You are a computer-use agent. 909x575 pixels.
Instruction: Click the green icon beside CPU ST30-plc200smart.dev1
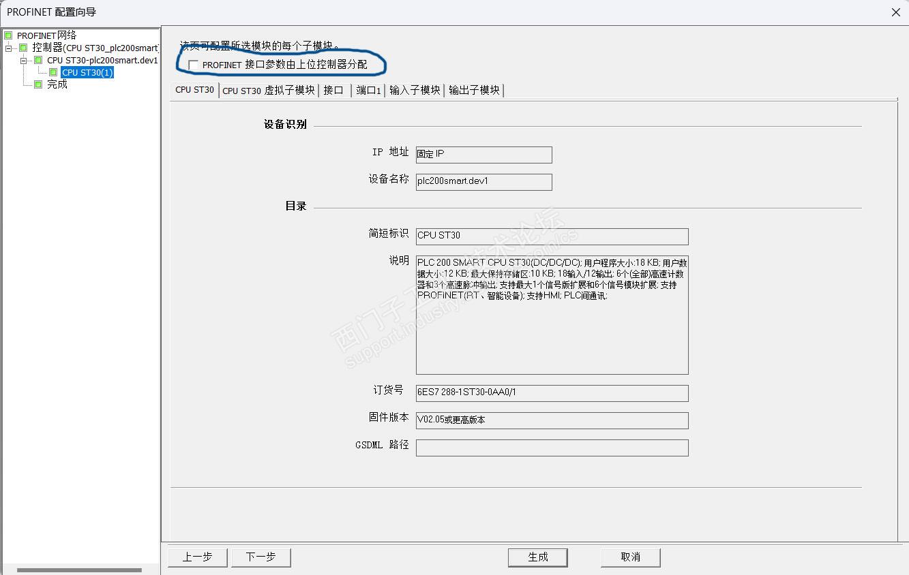[x=38, y=60]
